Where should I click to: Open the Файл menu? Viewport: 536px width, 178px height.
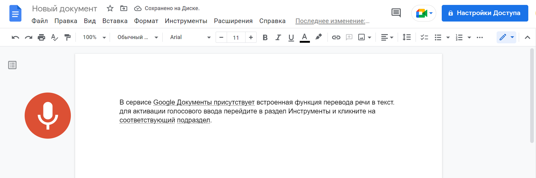pos(40,21)
